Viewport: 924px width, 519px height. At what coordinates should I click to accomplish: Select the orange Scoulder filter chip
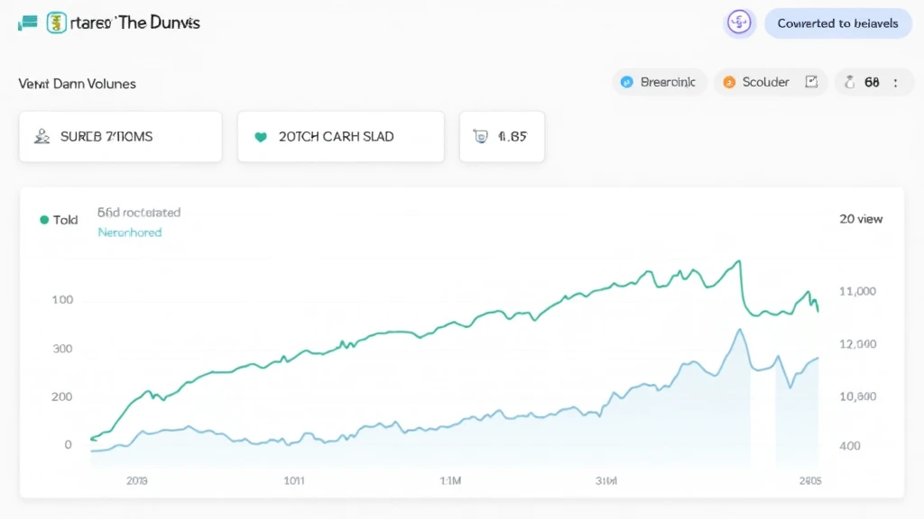pos(757,82)
